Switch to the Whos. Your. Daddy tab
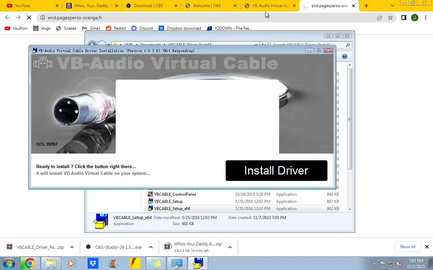 point(92,6)
